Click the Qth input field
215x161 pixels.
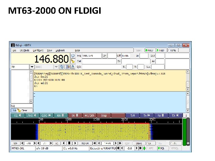[x=102, y=67]
